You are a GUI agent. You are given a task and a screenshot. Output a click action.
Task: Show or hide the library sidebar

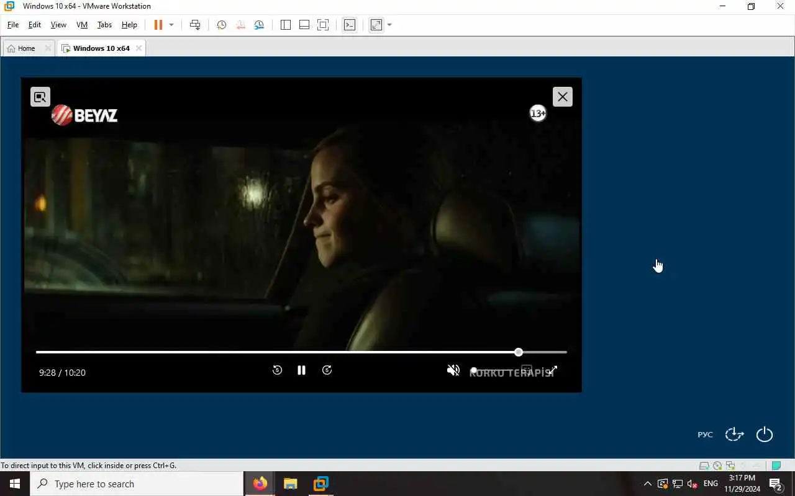(x=286, y=25)
